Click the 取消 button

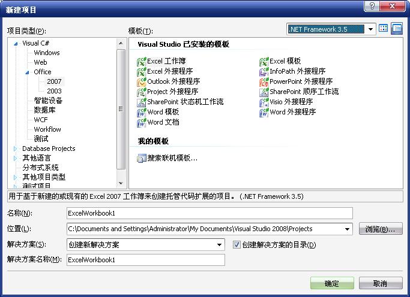(x=381, y=283)
